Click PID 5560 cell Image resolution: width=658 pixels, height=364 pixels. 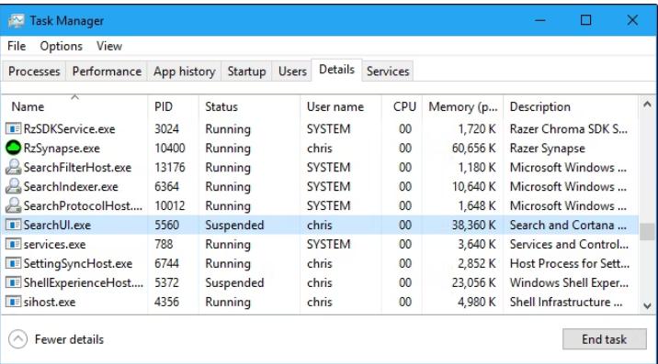tap(166, 226)
